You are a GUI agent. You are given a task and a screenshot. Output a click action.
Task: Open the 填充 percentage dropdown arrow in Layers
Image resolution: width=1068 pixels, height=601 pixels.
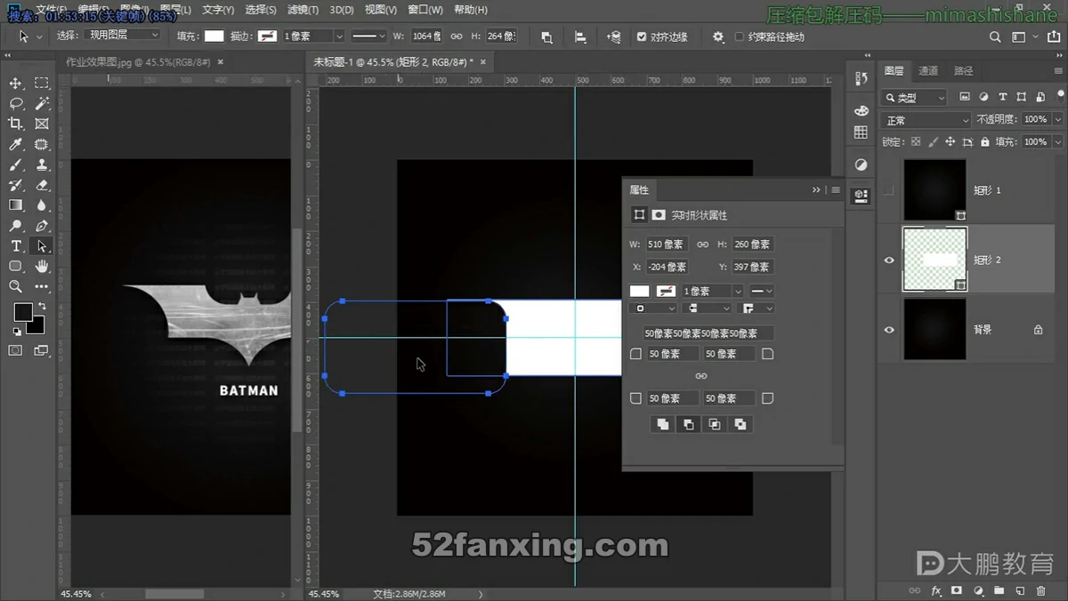pos(1057,142)
